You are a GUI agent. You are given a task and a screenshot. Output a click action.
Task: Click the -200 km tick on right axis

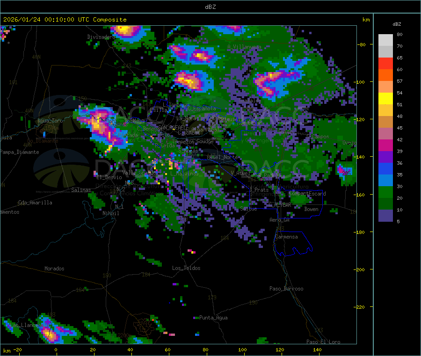pyautogui.click(x=361, y=269)
